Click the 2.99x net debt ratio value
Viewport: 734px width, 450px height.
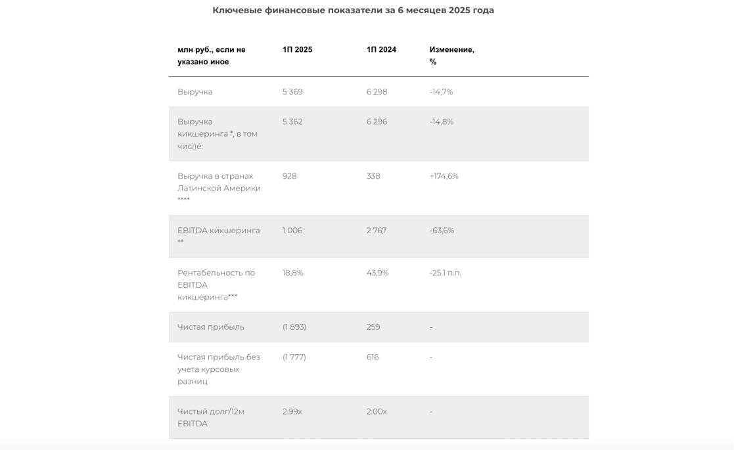tap(292, 412)
